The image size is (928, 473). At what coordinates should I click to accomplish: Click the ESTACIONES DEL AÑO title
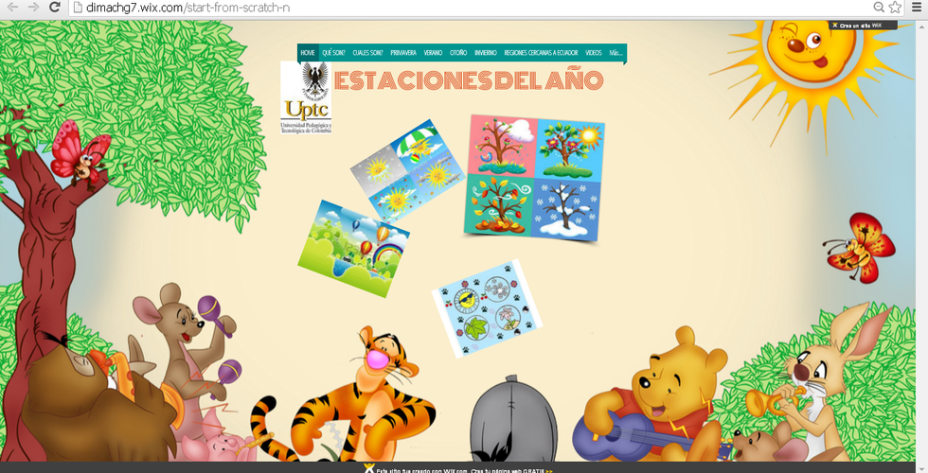469,80
